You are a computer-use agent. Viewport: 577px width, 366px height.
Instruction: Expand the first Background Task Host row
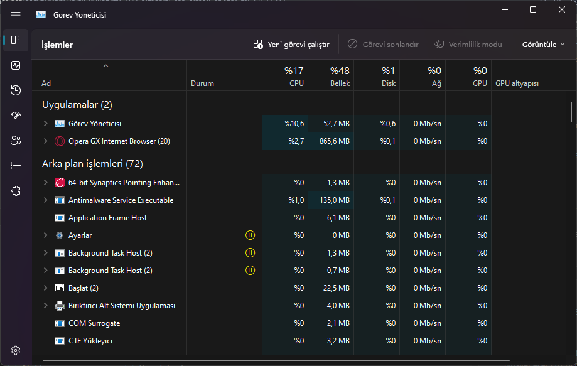[46, 253]
